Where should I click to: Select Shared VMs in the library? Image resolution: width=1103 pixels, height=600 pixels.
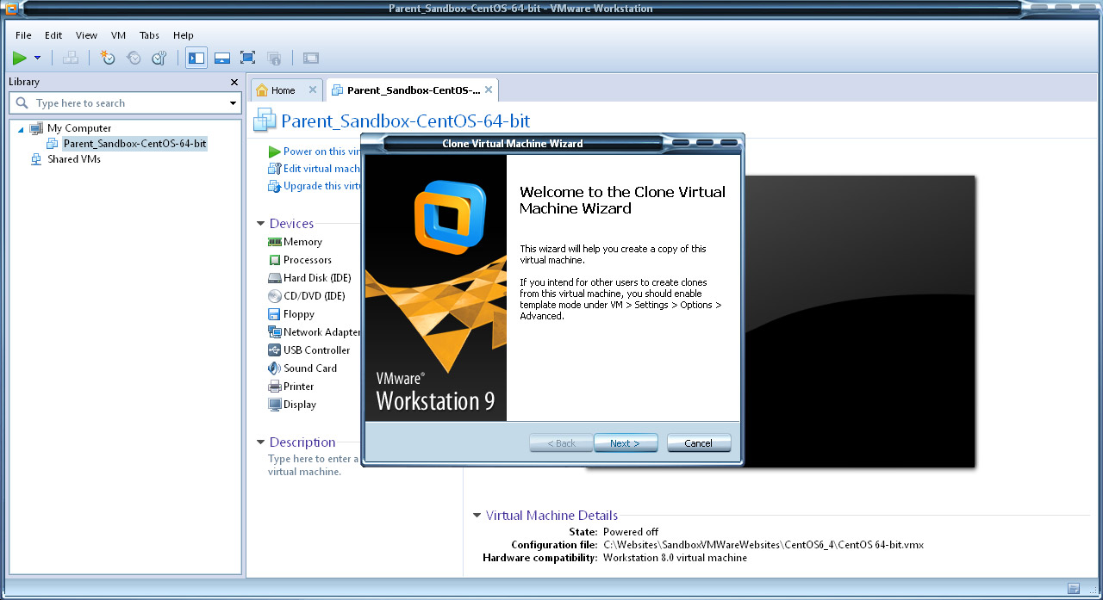tap(74, 159)
